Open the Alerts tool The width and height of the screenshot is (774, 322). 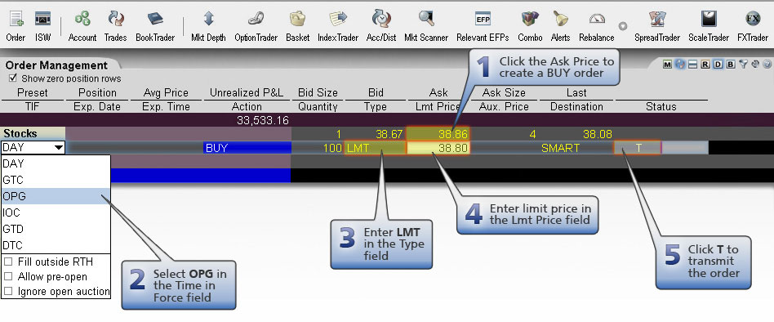pos(560,25)
